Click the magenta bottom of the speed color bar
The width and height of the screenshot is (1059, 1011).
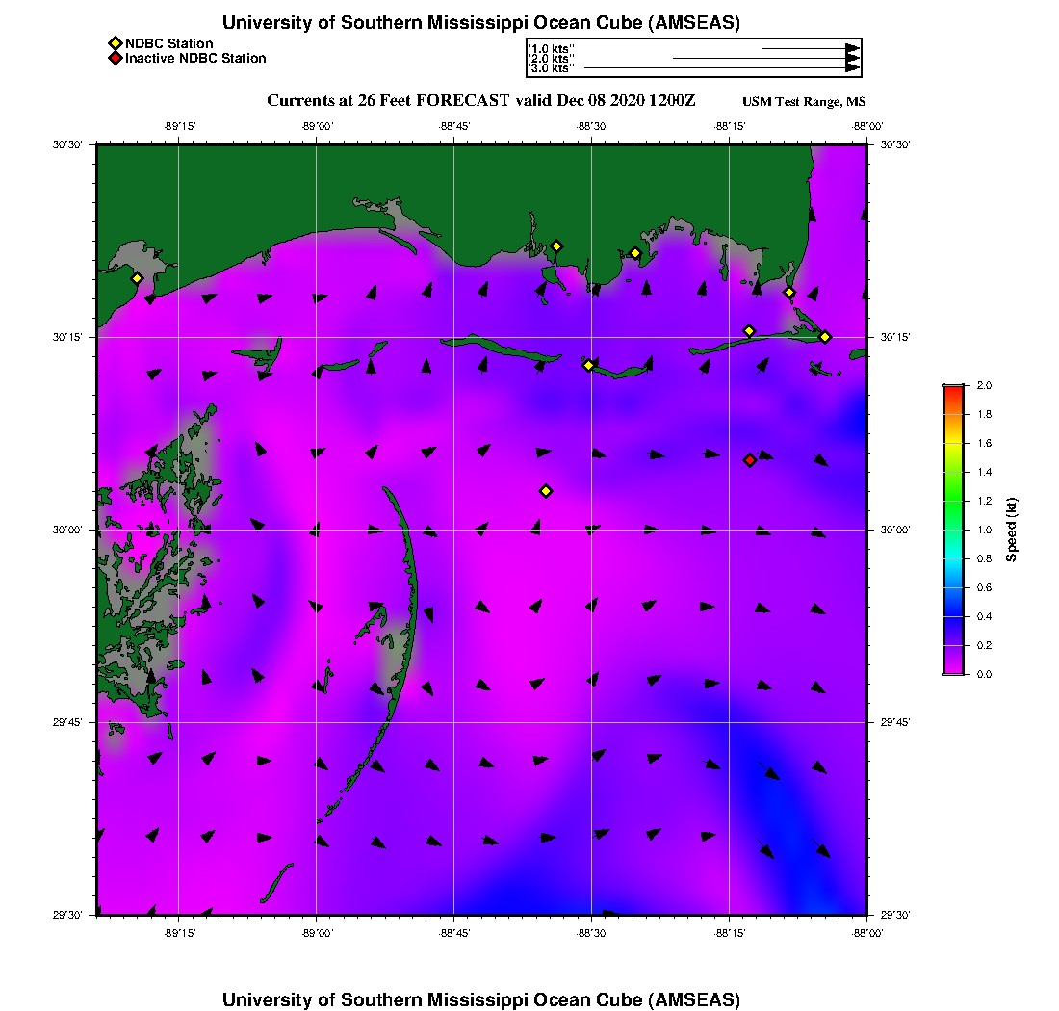(953, 670)
